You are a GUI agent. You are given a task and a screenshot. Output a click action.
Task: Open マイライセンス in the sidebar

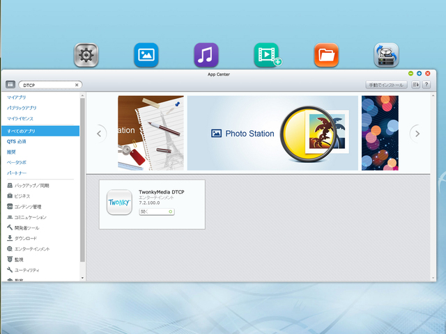(x=20, y=118)
